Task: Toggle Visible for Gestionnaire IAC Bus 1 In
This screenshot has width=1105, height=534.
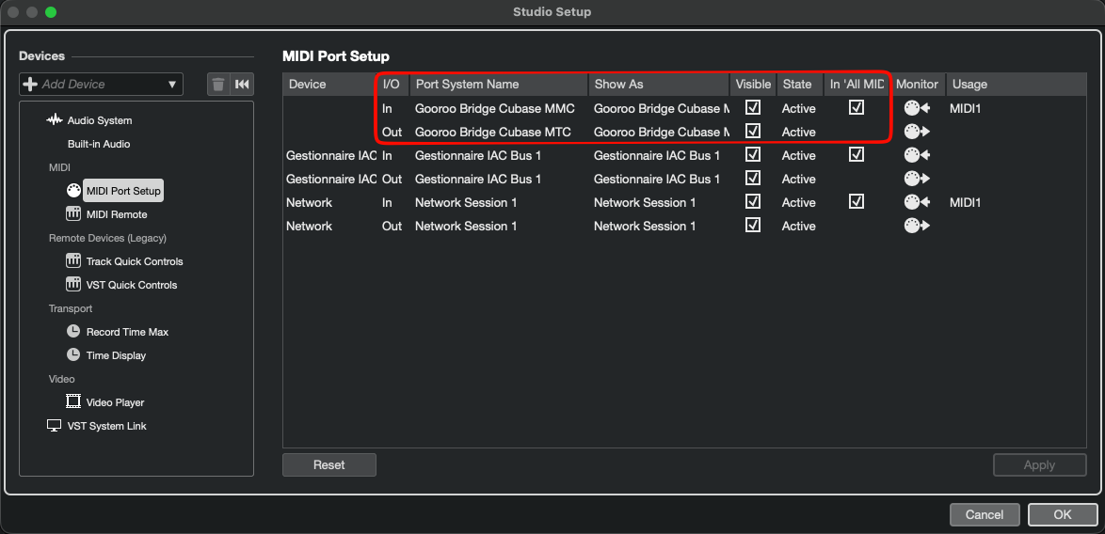Action: coord(753,154)
